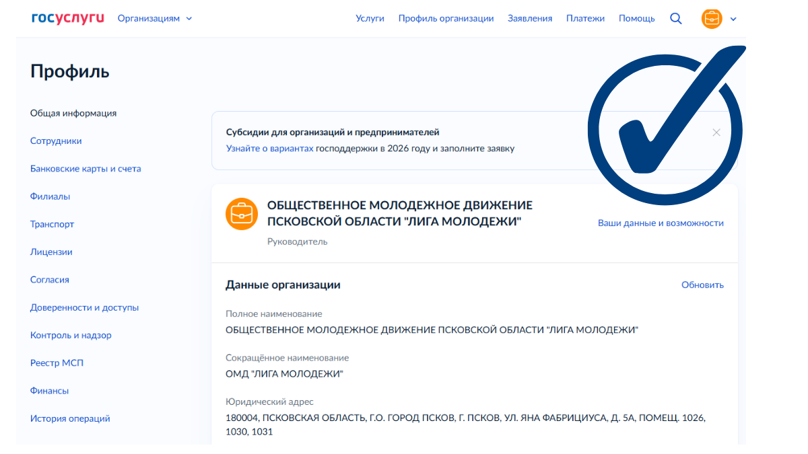This screenshot has width=808, height=454.
Task: Select ОМД "ЛИГА МОЛОДЕЖИ" short name value
Action: (x=284, y=373)
